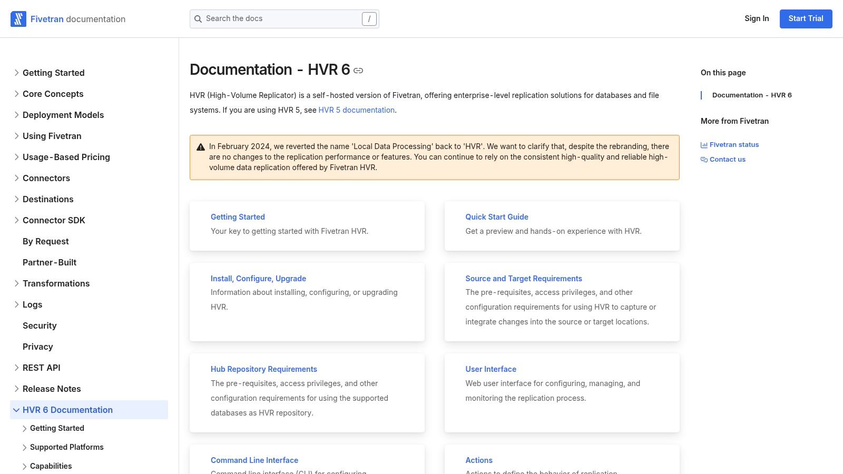Expand the Core Concepts chevron
The image size is (843, 474).
pyautogui.click(x=16, y=94)
